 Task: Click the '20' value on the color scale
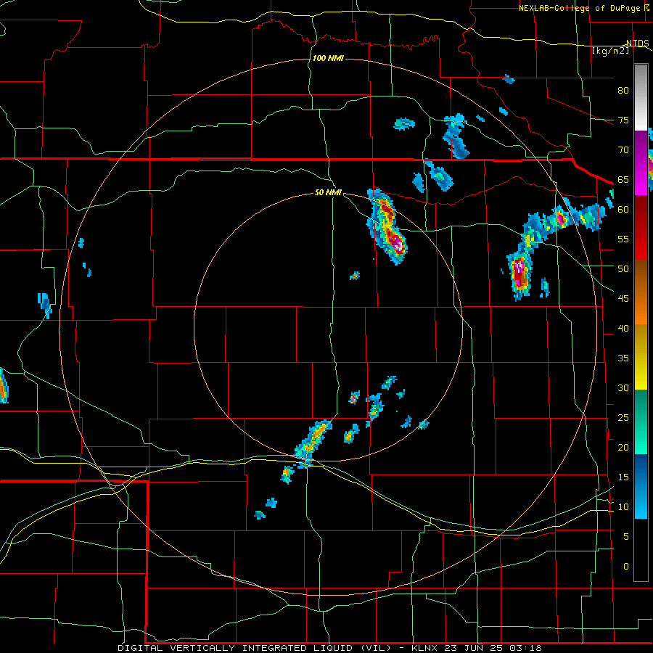coord(623,447)
